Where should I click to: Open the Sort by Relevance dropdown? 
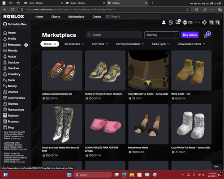(130, 44)
